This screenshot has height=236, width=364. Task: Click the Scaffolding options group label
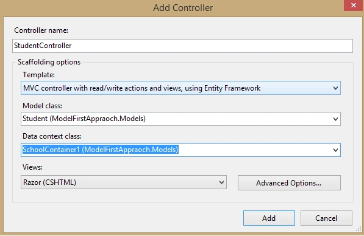pos(49,62)
